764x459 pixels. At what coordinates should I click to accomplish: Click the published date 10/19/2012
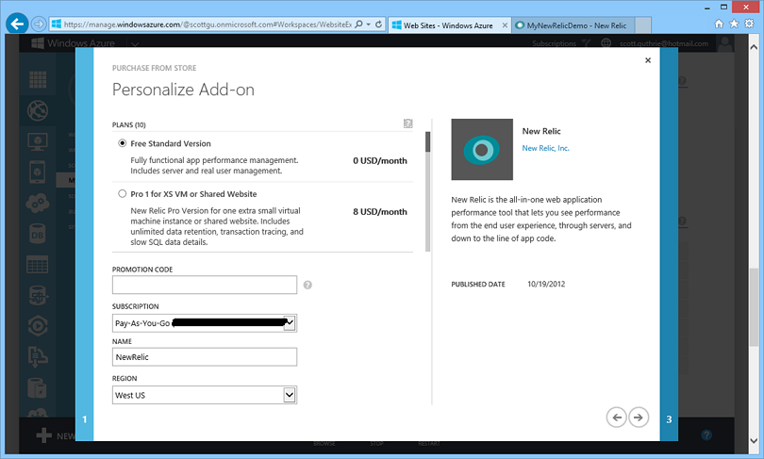point(546,284)
